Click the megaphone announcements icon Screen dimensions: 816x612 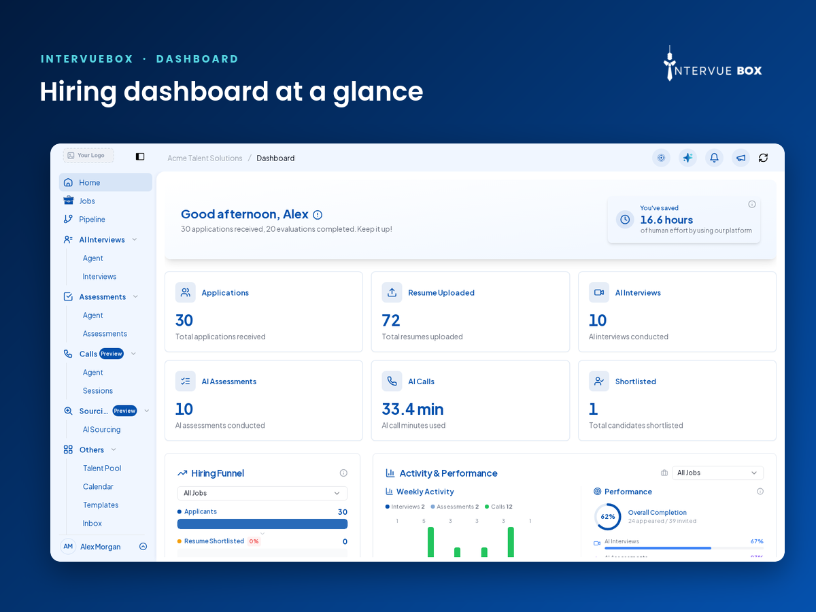pyautogui.click(x=741, y=158)
